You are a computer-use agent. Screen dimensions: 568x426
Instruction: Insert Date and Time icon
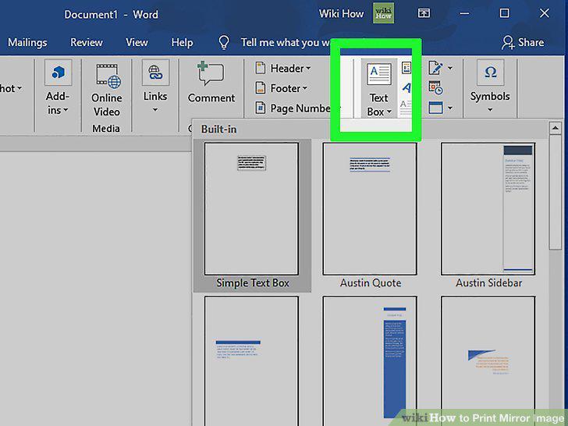click(x=435, y=87)
